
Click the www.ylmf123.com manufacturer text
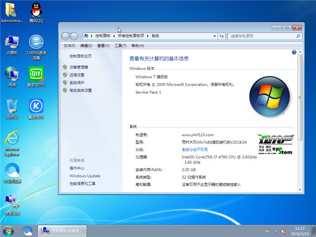[x=197, y=135]
